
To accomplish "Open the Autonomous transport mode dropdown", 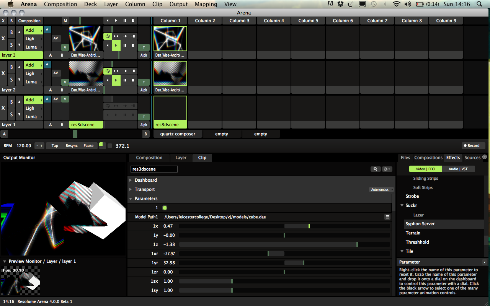I will click(381, 190).
